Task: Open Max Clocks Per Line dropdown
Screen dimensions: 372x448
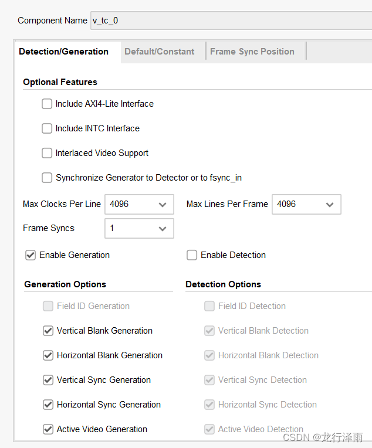Action: point(139,204)
